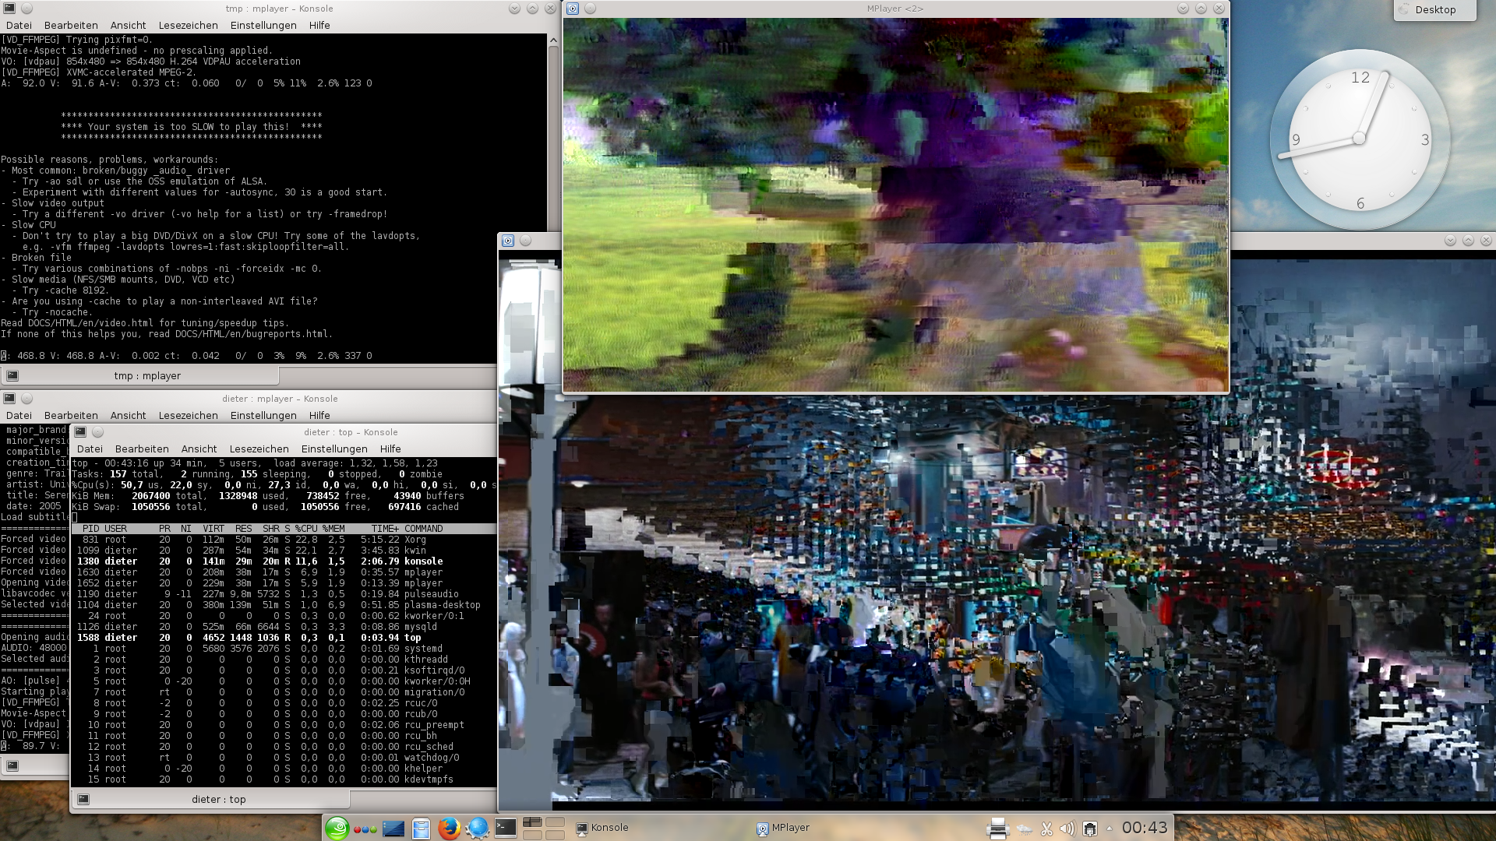Open the terminal launcher icon in the panel
This screenshot has width=1496, height=841.
point(506,828)
